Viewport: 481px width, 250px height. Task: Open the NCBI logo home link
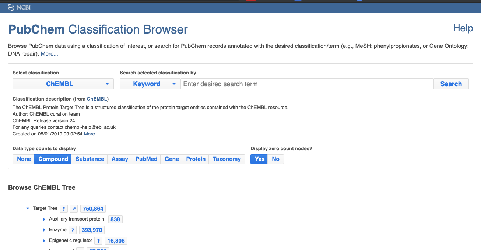pyautogui.click(x=19, y=7)
